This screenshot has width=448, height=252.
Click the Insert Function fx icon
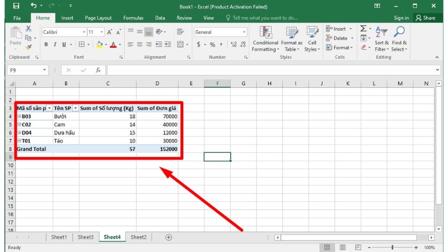(98, 70)
